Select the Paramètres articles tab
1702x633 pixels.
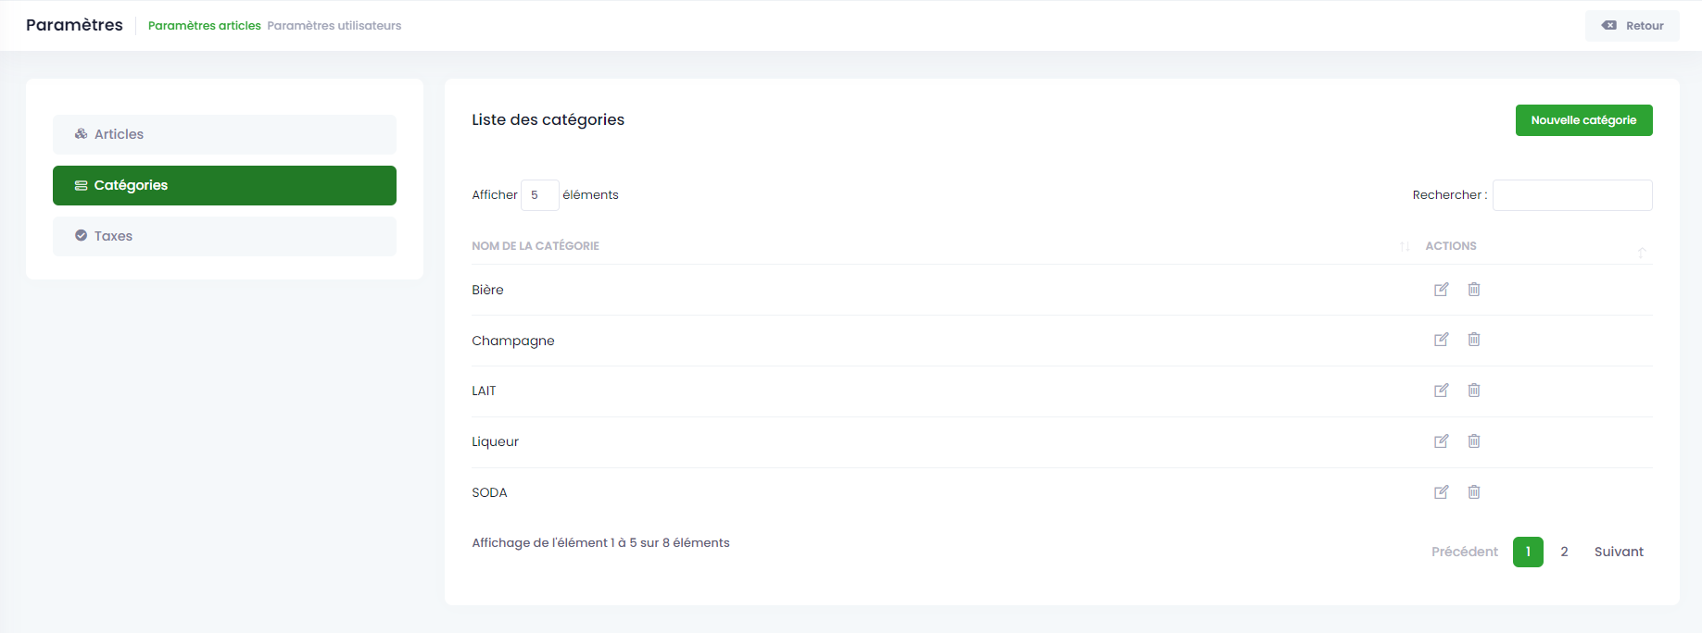click(x=204, y=26)
